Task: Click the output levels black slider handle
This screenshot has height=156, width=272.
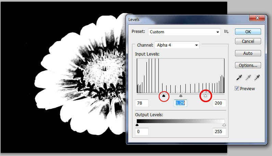Action: pyautogui.click(x=137, y=125)
